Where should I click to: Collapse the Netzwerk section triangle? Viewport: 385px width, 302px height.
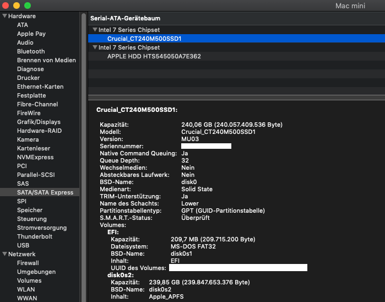(4, 254)
